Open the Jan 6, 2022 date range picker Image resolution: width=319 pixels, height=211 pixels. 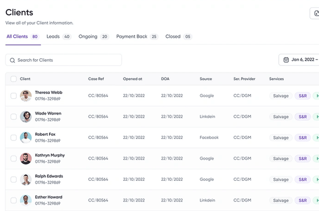click(x=299, y=60)
